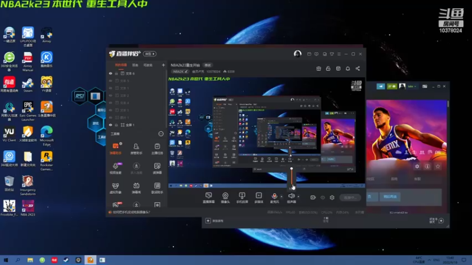The width and height of the screenshot is (472, 265).
Task: Click the record video icon beside the speaker
Action: [x=313, y=197]
